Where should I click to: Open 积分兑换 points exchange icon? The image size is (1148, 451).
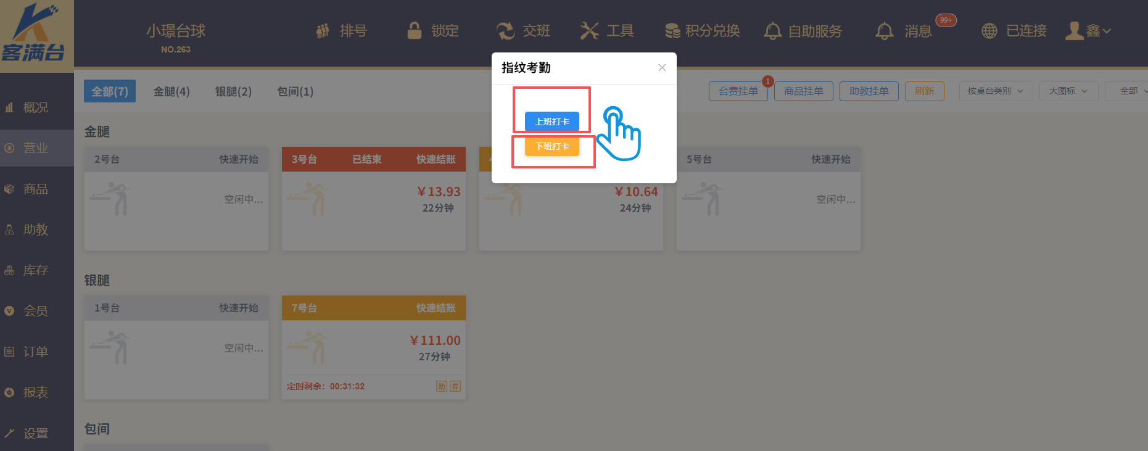[x=672, y=31]
